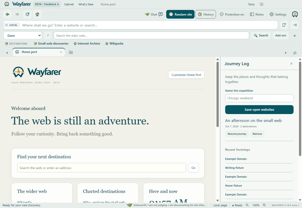Click the Wayfarer profile compass icon
The height and width of the screenshot is (208, 302).
(x=295, y=15)
